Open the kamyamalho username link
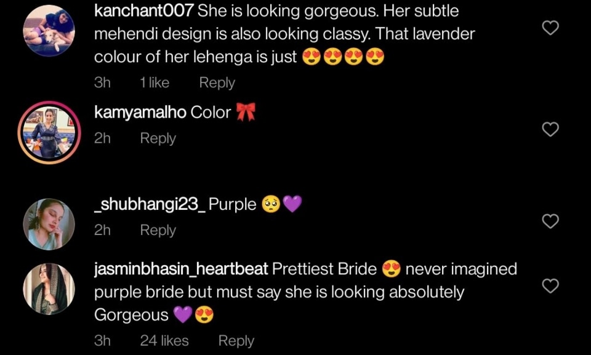This screenshot has width=591, height=355. click(140, 113)
